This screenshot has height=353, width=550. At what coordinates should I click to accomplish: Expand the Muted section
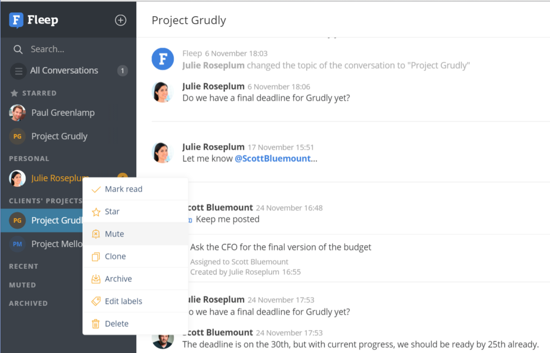coord(22,285)
